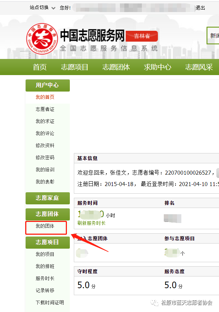Select the 用户中心 sidebar header
Image resolution: width=219 pixels, height=312 pixels.
pyautogui.click(x=48, y=85)
